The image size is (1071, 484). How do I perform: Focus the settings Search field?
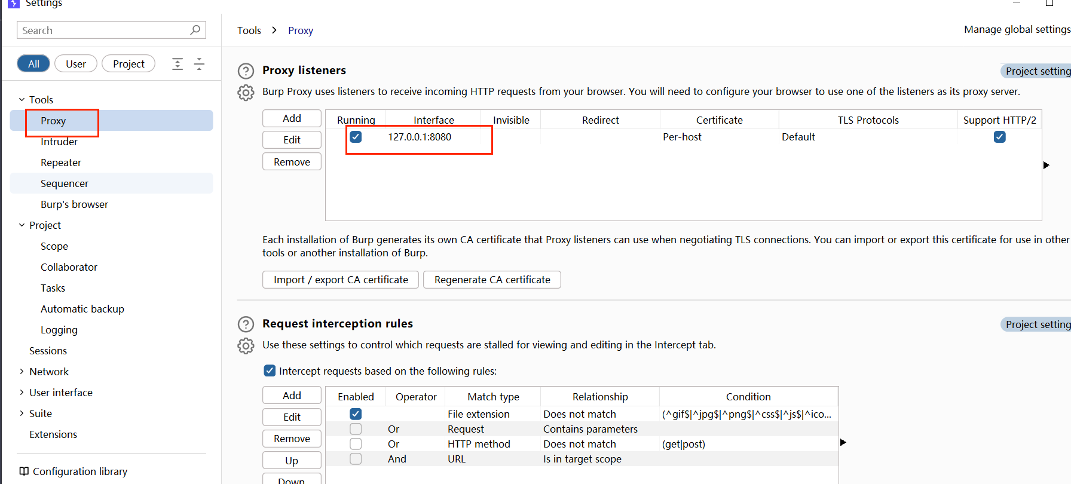(112, 30)
